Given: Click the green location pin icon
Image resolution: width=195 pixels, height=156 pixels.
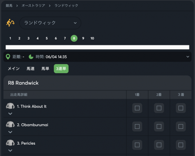Looking at the screenshot, I should click(x=8, y=57).
